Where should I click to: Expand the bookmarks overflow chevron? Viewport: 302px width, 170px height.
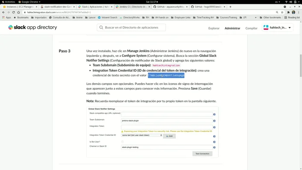(255, 18)
